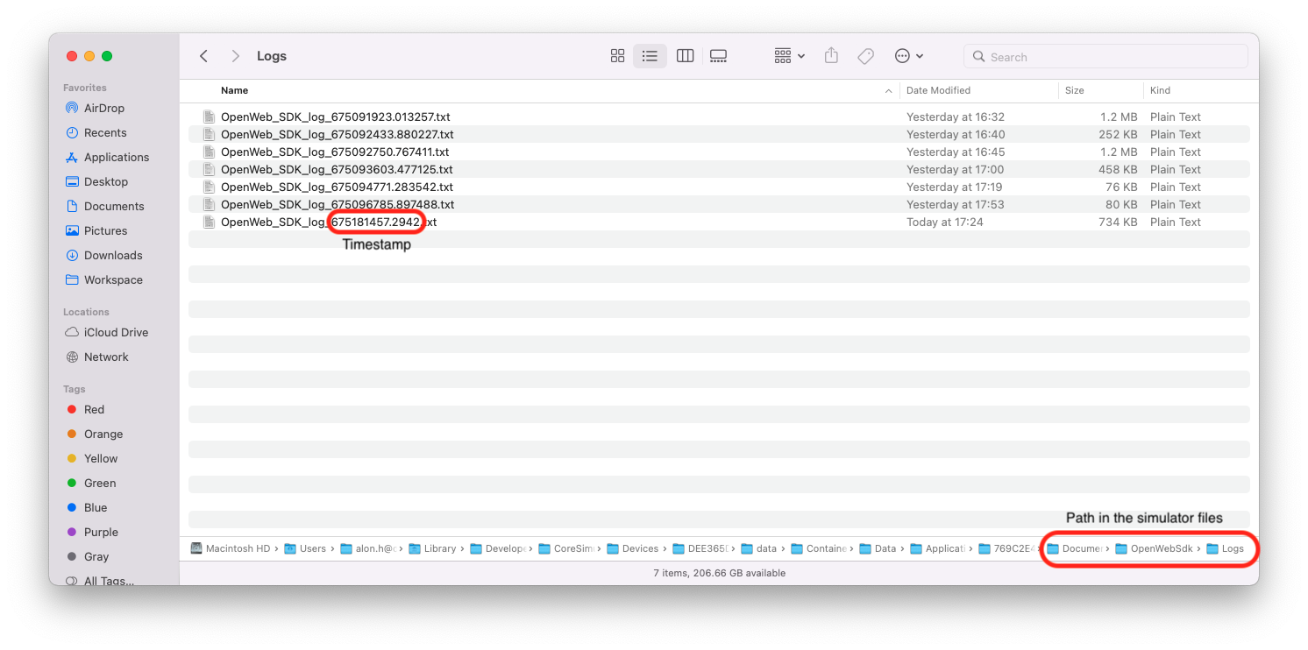Click the data folder in the path bar
This screenshot has width=1308, height=650.
[759, 548]
